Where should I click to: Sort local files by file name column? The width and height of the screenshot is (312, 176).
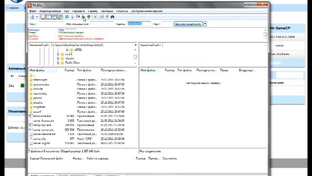coord(43,70)
